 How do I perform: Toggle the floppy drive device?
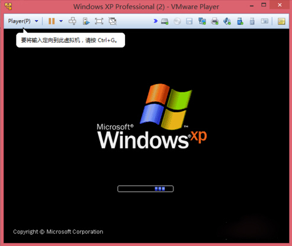click(189, 21)
